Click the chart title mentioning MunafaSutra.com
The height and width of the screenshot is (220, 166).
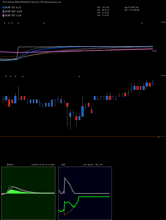(x=32, y=2)
